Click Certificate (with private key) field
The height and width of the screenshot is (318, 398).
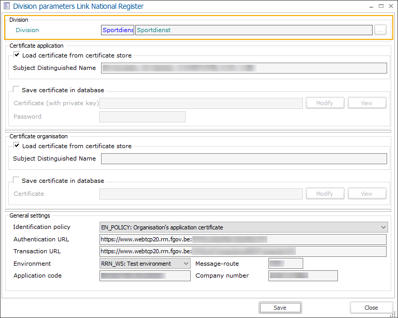201,103
